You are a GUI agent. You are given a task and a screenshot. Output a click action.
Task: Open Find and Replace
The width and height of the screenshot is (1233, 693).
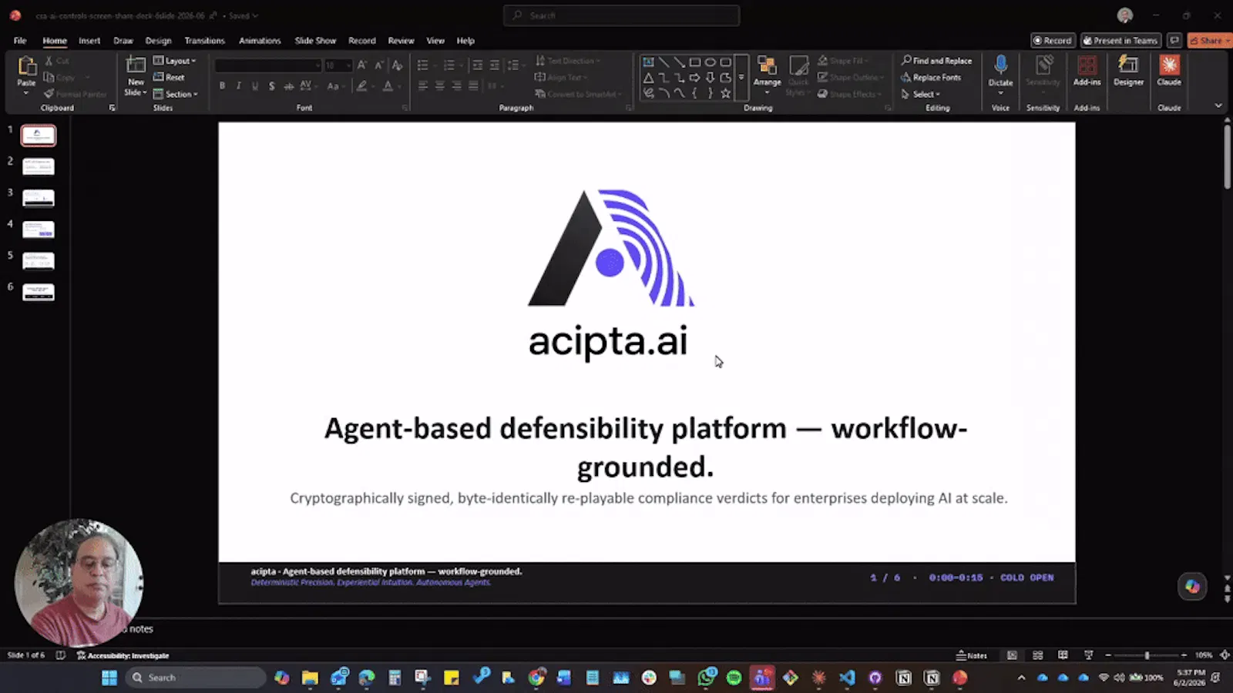tap(936, 61)
